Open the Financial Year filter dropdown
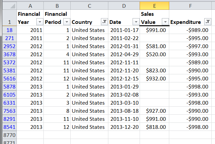The height and width of the screenshot is (144, 215). [x=40, y=22]
